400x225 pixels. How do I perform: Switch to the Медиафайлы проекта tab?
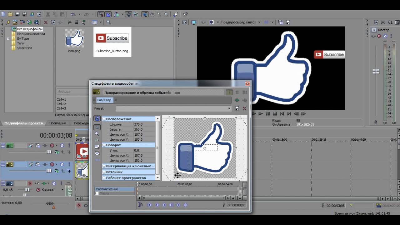[x=23, y=123]
